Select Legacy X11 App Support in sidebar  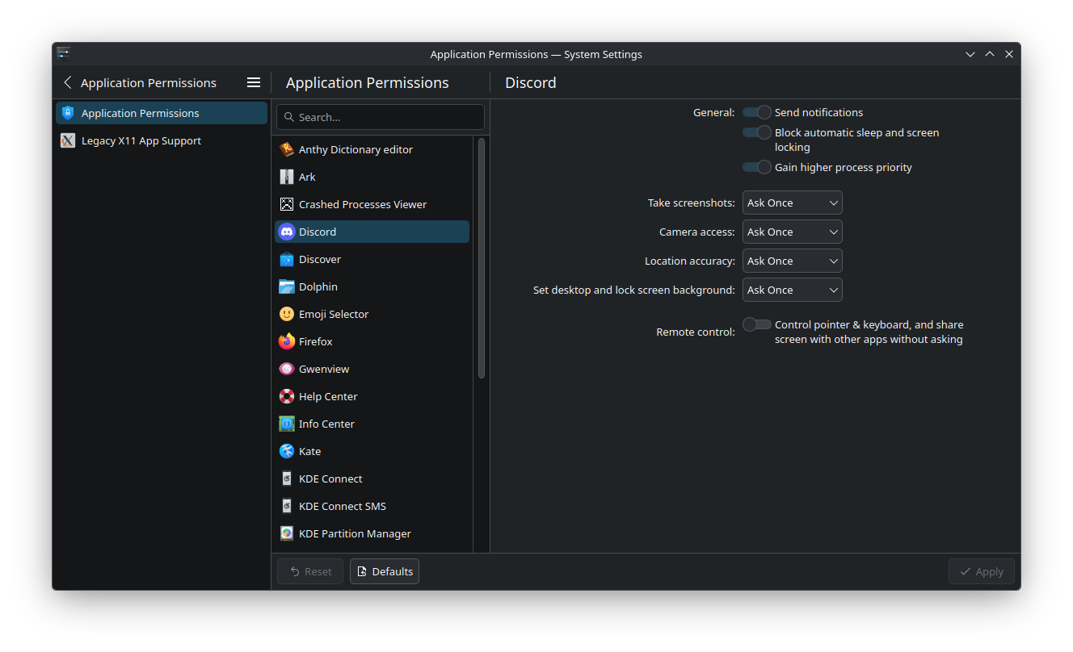pos(141,140)
